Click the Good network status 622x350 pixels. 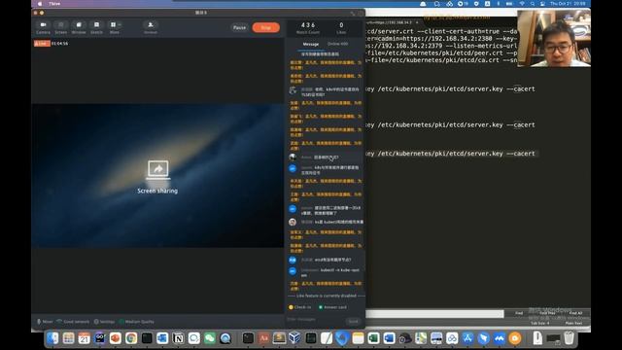(73, 322)
